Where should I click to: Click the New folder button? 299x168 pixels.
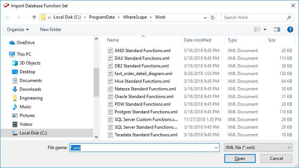(51, 30)
